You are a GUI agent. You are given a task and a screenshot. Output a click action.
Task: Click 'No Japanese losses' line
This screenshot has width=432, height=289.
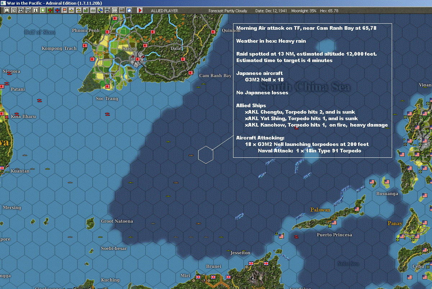pos(262,93)
